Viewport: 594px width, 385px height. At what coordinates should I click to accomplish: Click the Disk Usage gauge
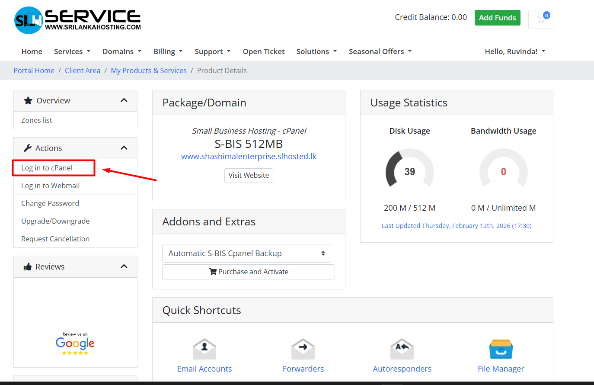(409, 171)
